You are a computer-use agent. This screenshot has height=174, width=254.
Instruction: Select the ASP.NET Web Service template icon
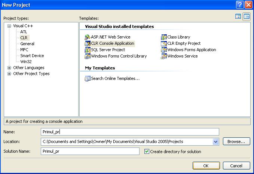[88, 37]
